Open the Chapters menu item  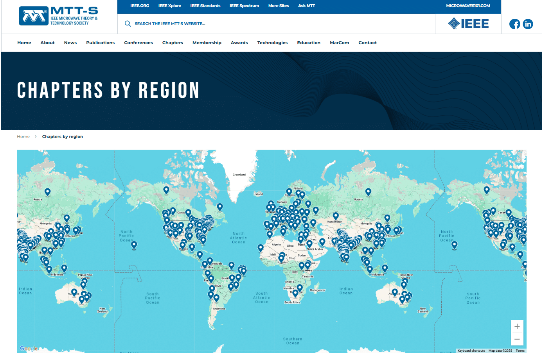tap(173, 43)
